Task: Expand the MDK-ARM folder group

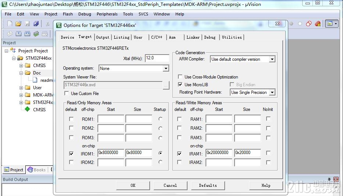Action: pyautogui.click(x=21, y=95)
